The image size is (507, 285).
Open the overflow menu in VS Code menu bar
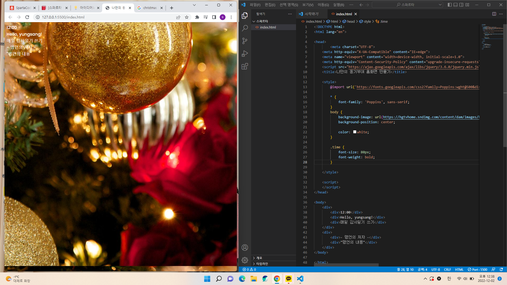point(351,5)
